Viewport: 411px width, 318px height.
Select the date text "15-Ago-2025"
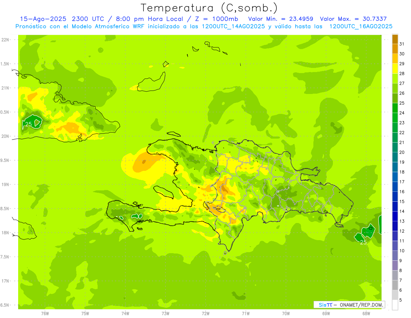(x=43, y=19)
